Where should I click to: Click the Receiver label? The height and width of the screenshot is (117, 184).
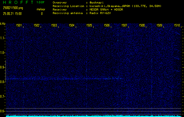60,10
